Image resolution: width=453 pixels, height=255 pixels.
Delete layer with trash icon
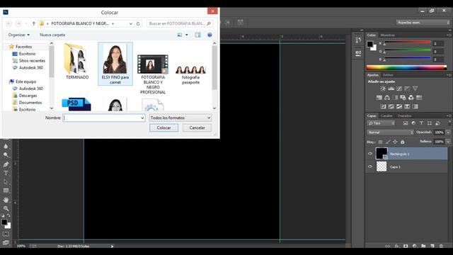click(x=441, y=246)
